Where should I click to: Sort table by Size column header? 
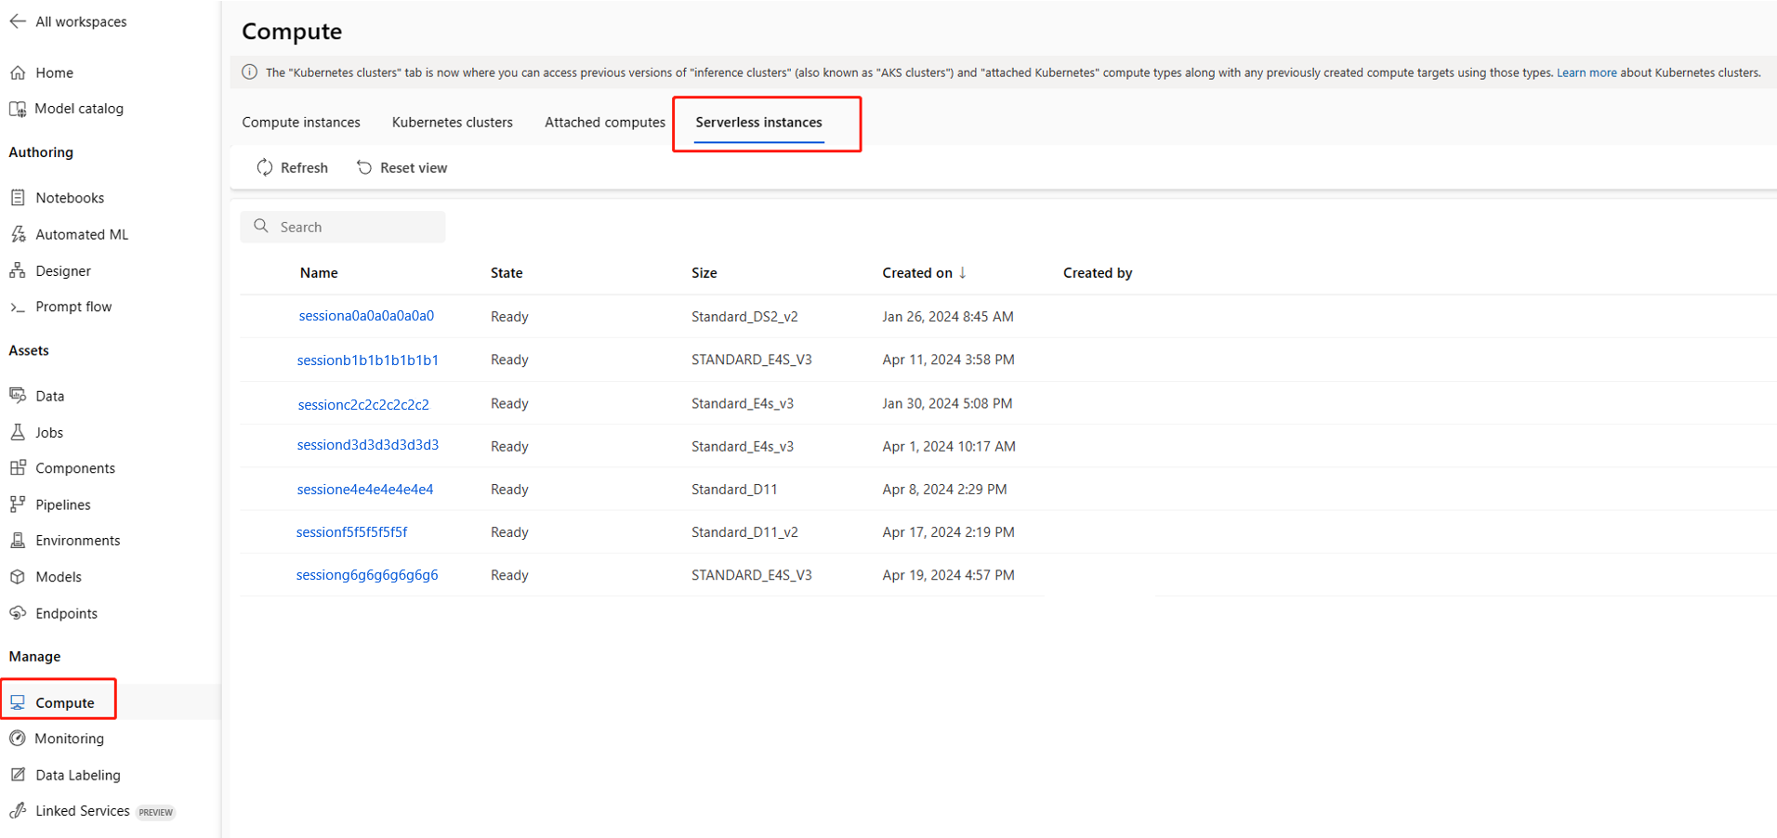pos(704,273)
